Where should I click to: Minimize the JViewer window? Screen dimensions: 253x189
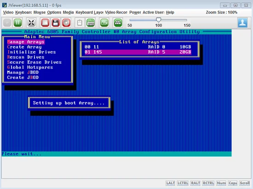pyautogui.click(x=225, y=6)
